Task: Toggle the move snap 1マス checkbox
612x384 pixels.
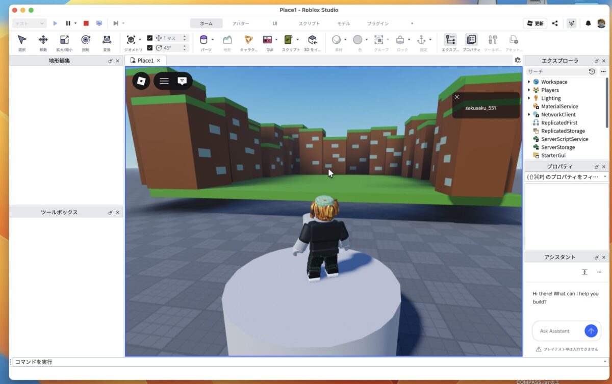Action: pyautogui.click(x=149, y=38)
